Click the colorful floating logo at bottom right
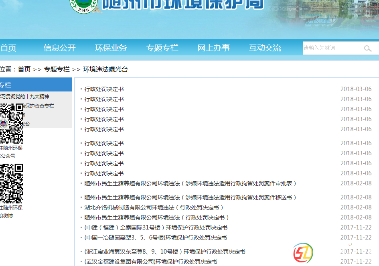 (x=303, y=253)
